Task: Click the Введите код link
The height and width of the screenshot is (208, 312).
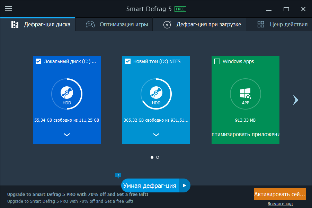Action: [x=280, y=203]
